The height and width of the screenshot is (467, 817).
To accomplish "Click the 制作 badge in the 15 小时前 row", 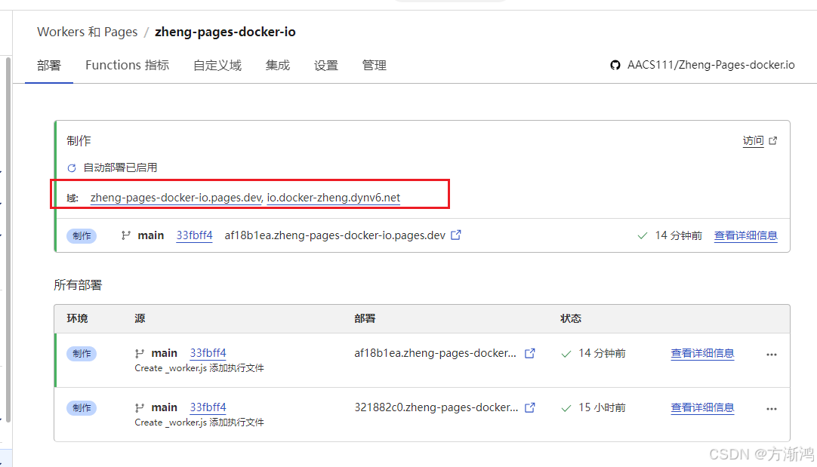I will (x=82, y=407).
